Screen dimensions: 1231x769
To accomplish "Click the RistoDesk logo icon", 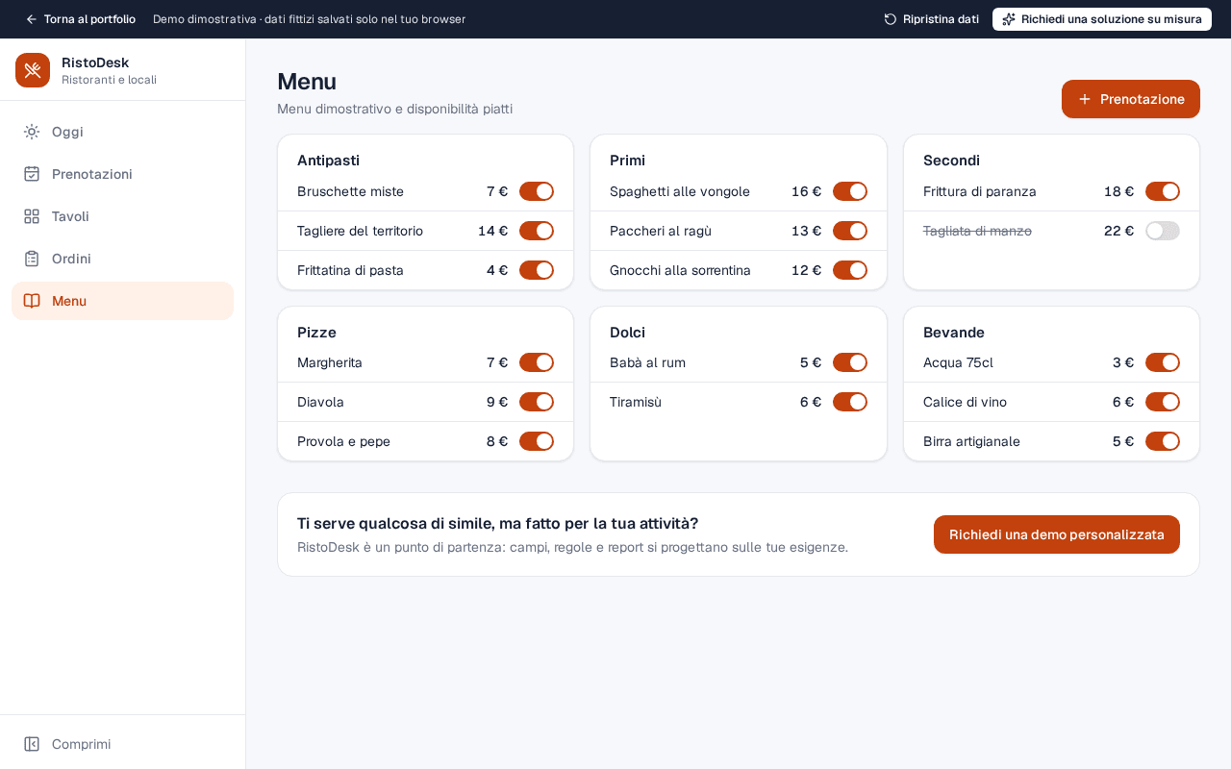I will point(33,70).
